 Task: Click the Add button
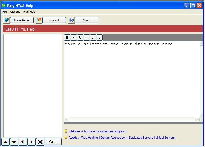click(x=53, y=142)
